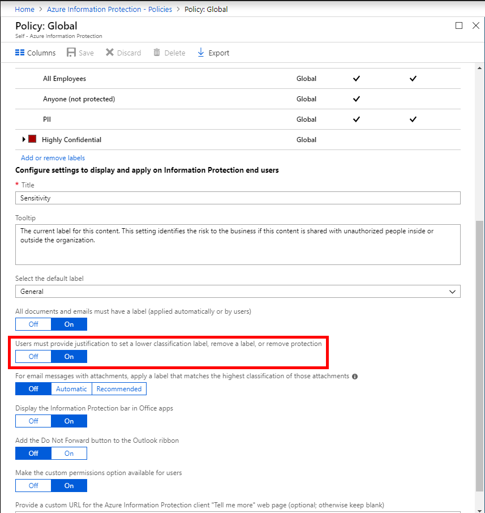Close the Policy: Global blade
Image resolution: width=485 pixels, height=513 pixels.
[476, 25]
